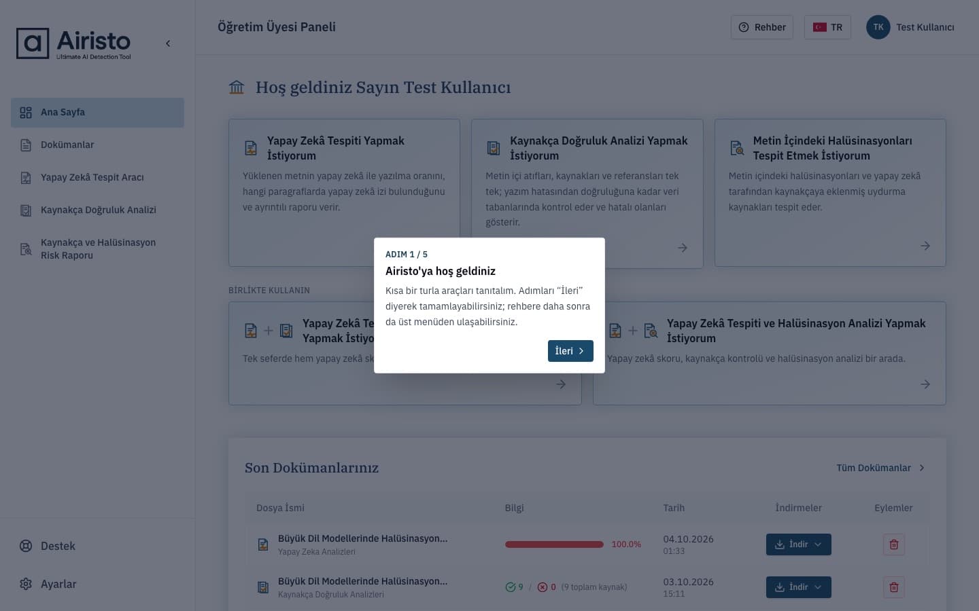
Task: Open the Rehber guide button
Action: pos(762,27)
